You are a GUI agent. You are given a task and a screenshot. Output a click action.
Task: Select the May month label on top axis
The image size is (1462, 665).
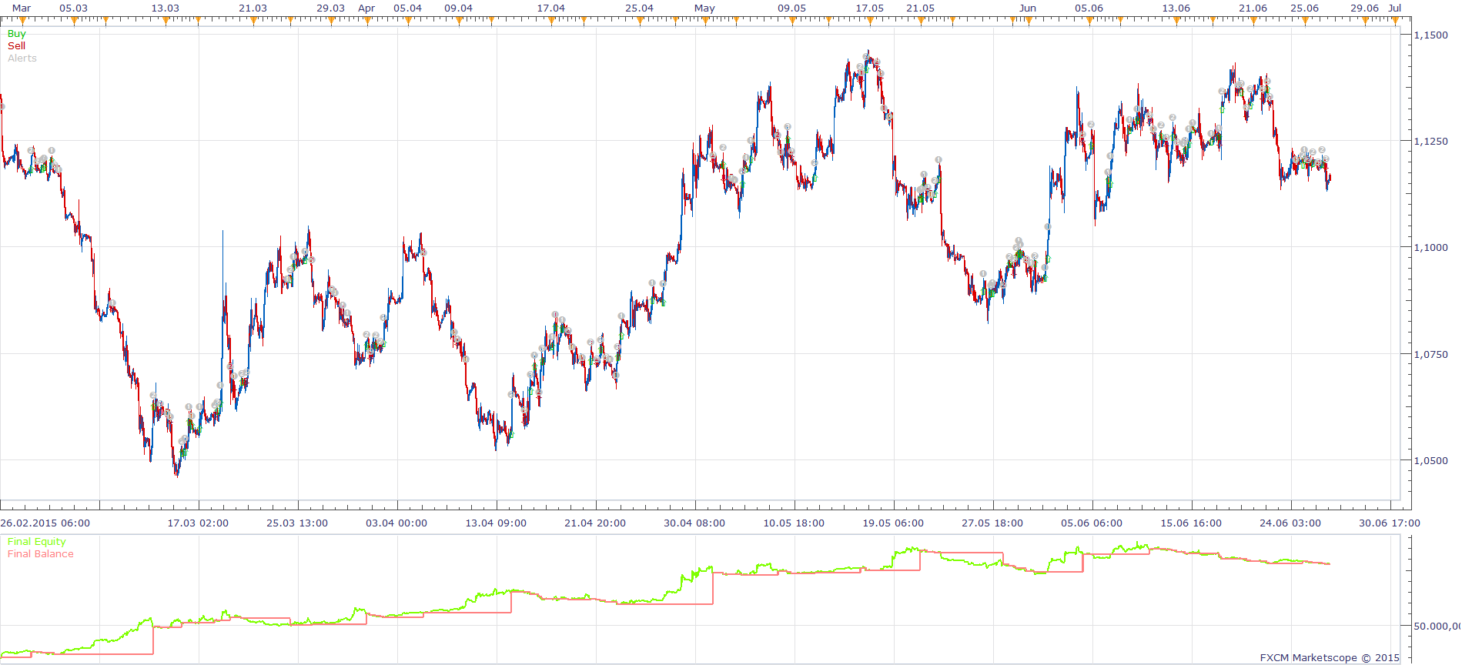click(x=704, y=8)
